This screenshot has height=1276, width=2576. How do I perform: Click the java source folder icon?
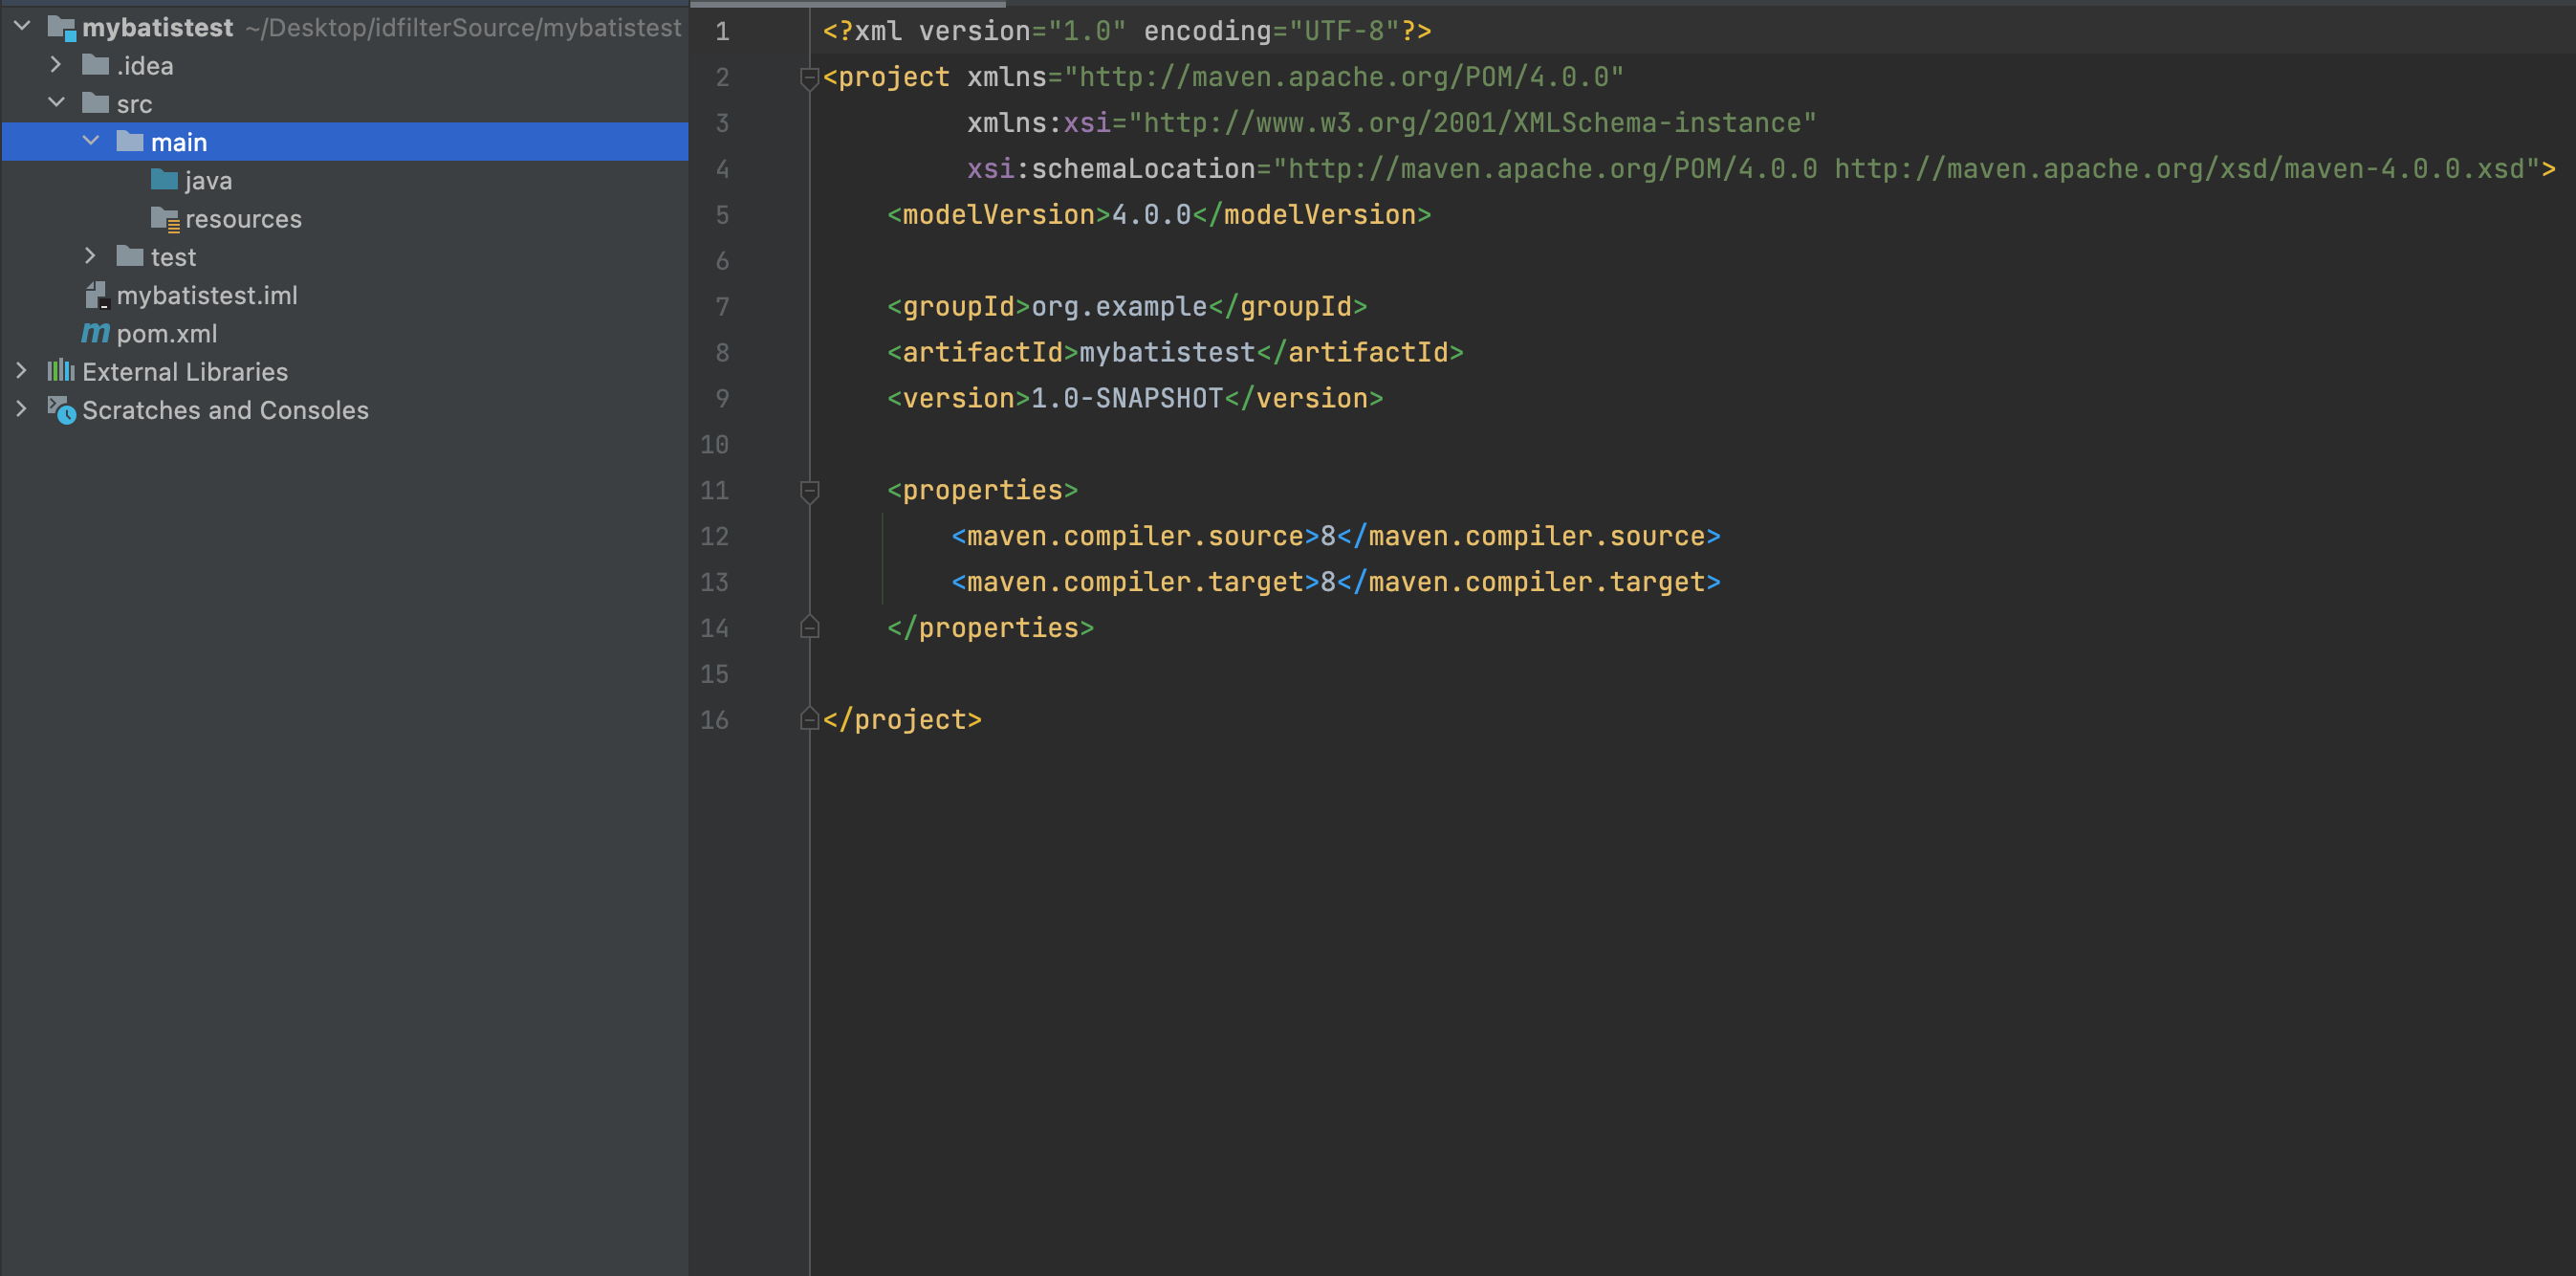click(164, 181)
